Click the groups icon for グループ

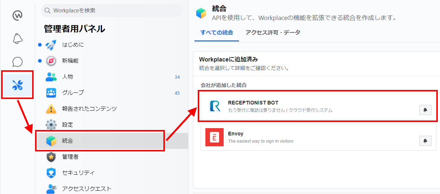pos(51,93)
